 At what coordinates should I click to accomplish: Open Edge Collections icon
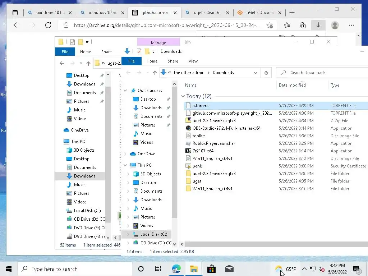[x=303, y=25]
